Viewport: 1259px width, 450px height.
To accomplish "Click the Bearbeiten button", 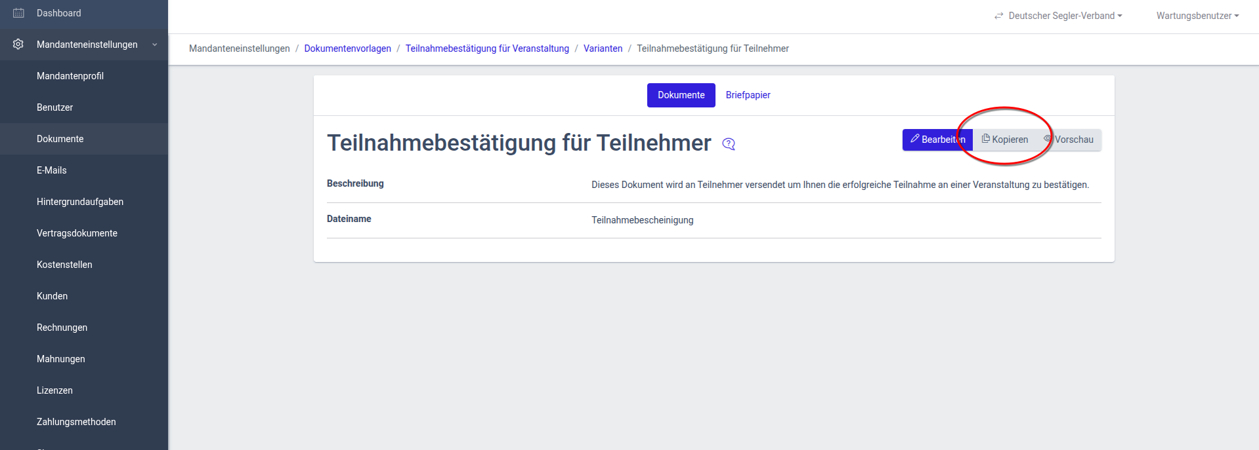I will click(937, 140).
